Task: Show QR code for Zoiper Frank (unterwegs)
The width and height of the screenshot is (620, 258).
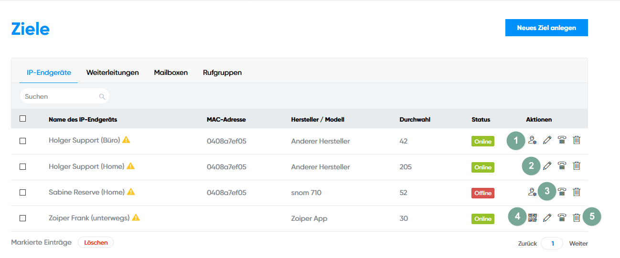Action: 533,218
